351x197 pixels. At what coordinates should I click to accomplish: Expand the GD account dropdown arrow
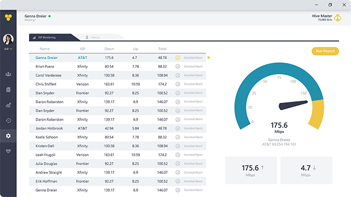click(x=11, y=49)
